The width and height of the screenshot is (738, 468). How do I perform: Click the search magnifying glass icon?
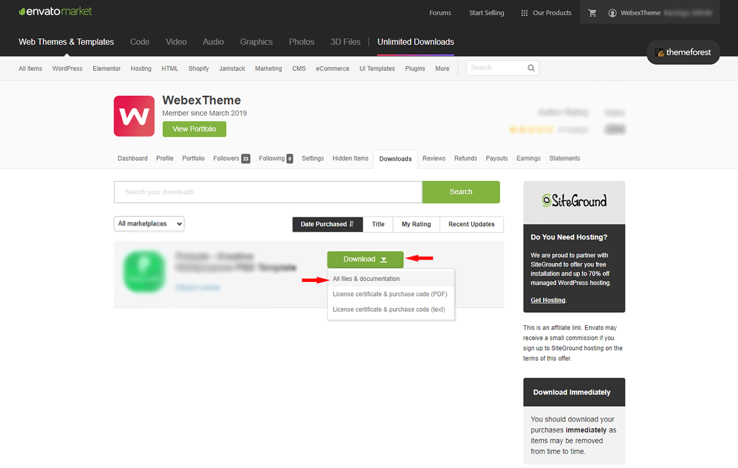tap(530, 68)
